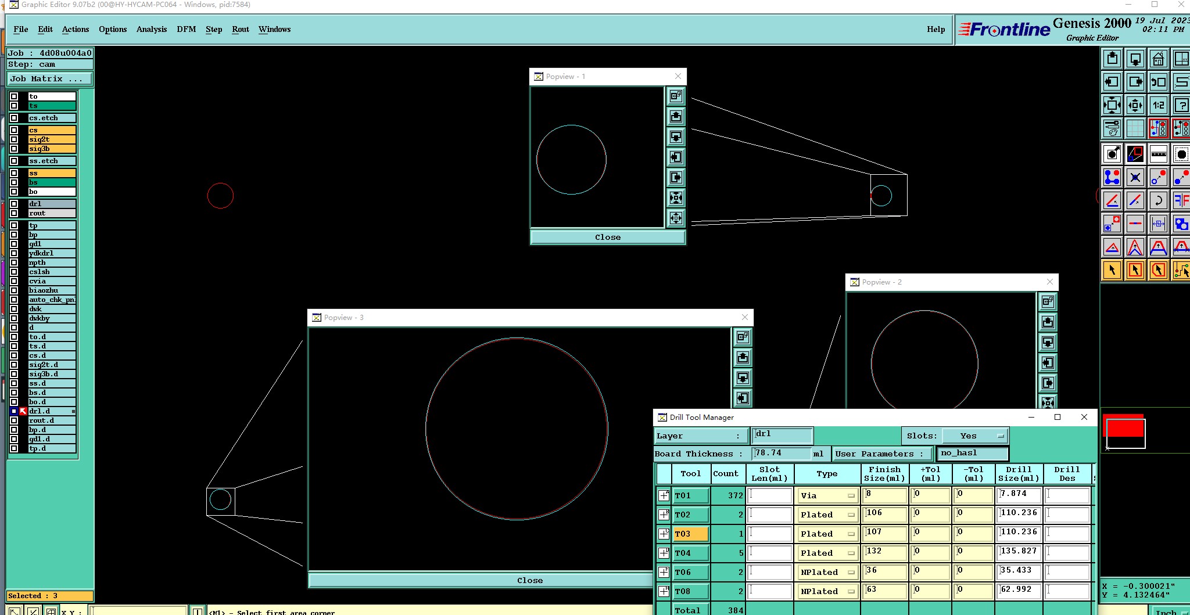1190x615 pixels.
Task: Click the pan down icon in main toolbar
Action: pos(1135,59)
